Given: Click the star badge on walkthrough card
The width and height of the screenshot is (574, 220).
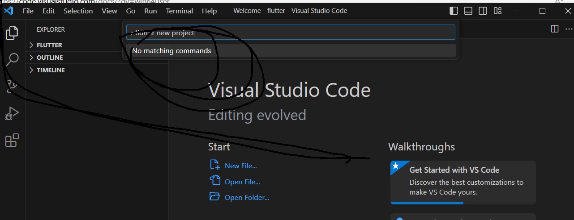Looking at the screenshot, I should coord(395,166).
